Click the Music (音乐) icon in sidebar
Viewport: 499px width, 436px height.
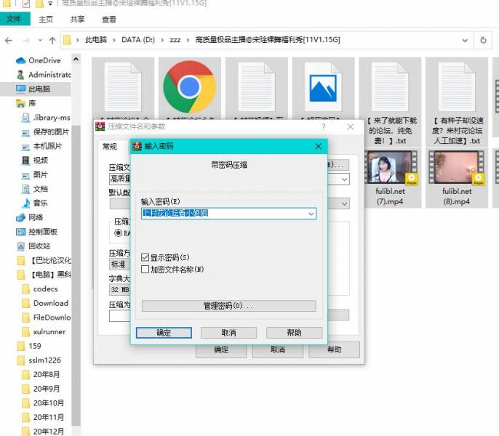coord(26,203)
